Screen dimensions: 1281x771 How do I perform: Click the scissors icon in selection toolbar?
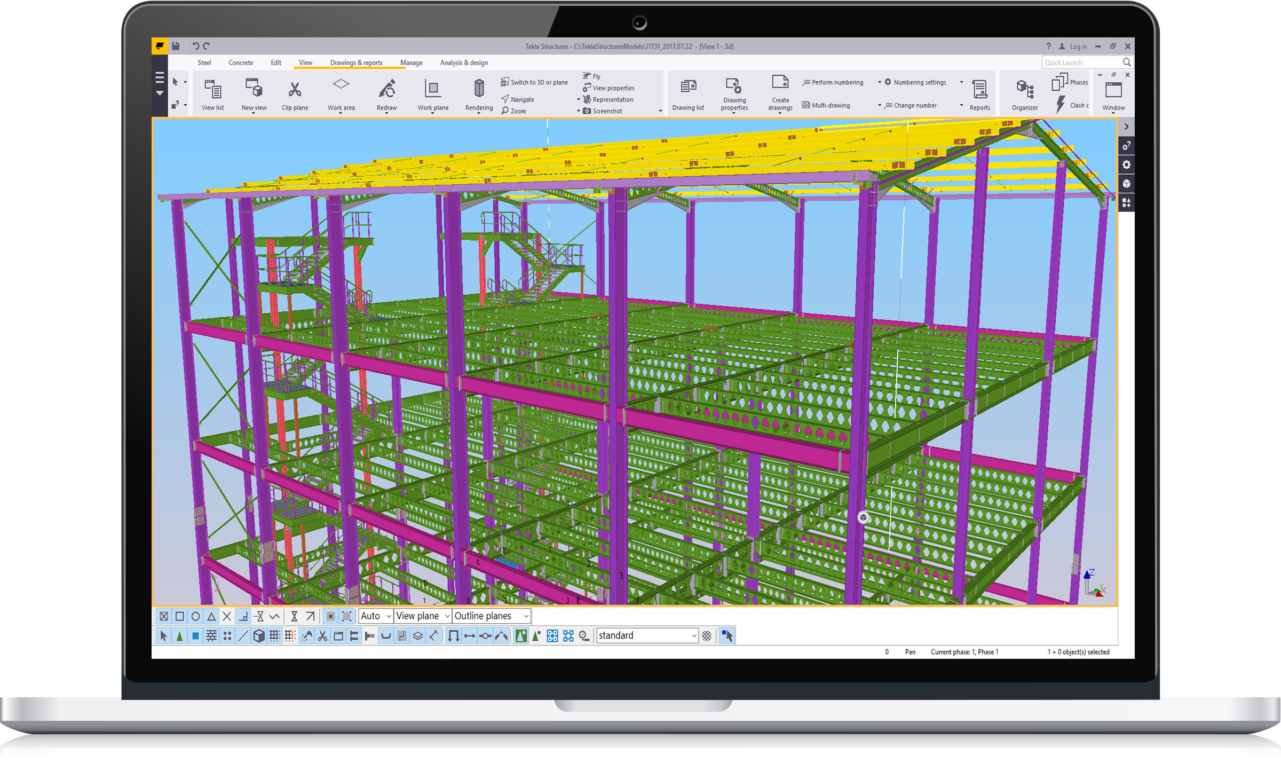322,636
